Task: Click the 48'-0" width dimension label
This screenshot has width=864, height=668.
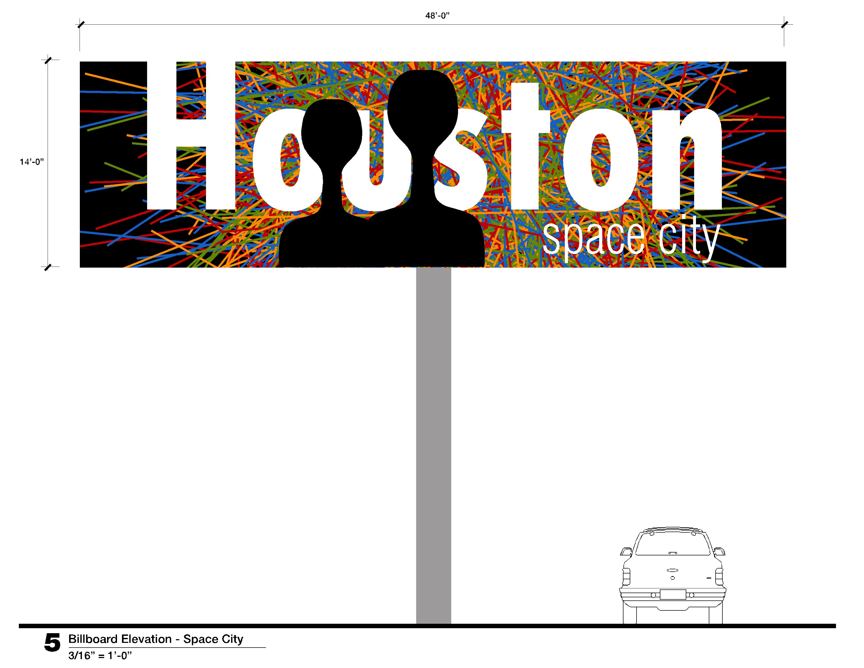Action: click(x=438, y=16)
